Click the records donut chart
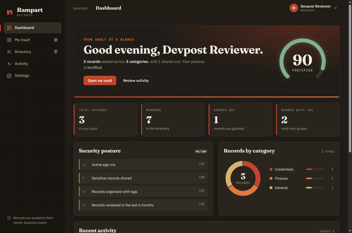352x233 pixels. pyautogui.click(x=243, y=178)
